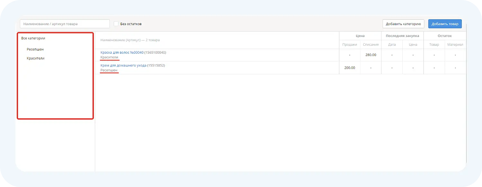The height and width of the screenshot is (187, 482).
Task: Click the 'Последняя закупка' group header
Action: 402,36
